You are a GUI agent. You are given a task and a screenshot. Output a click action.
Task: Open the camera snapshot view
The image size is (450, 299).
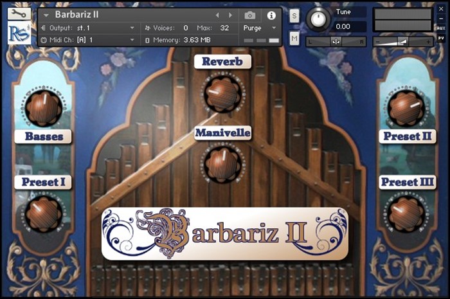pos(250,15)
